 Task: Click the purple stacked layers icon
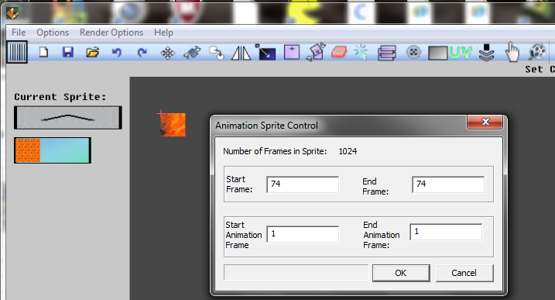point(386,53)
